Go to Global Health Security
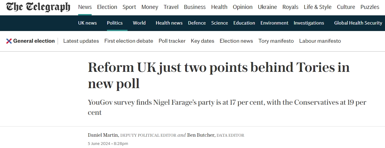The image size is (385, 148). pyautogui.click(x=358, y=23)
